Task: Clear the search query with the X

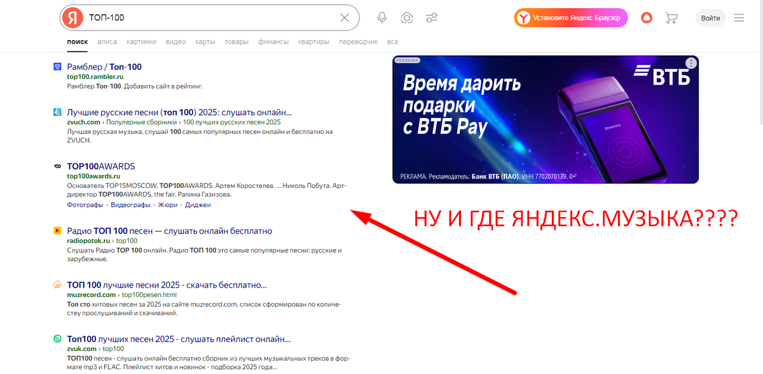Action: tap(344, 17)
